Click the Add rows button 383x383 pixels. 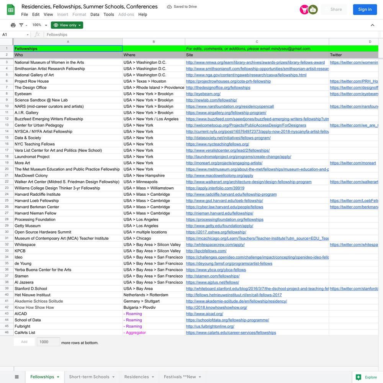pyautogui.click(x=24, y=342)
